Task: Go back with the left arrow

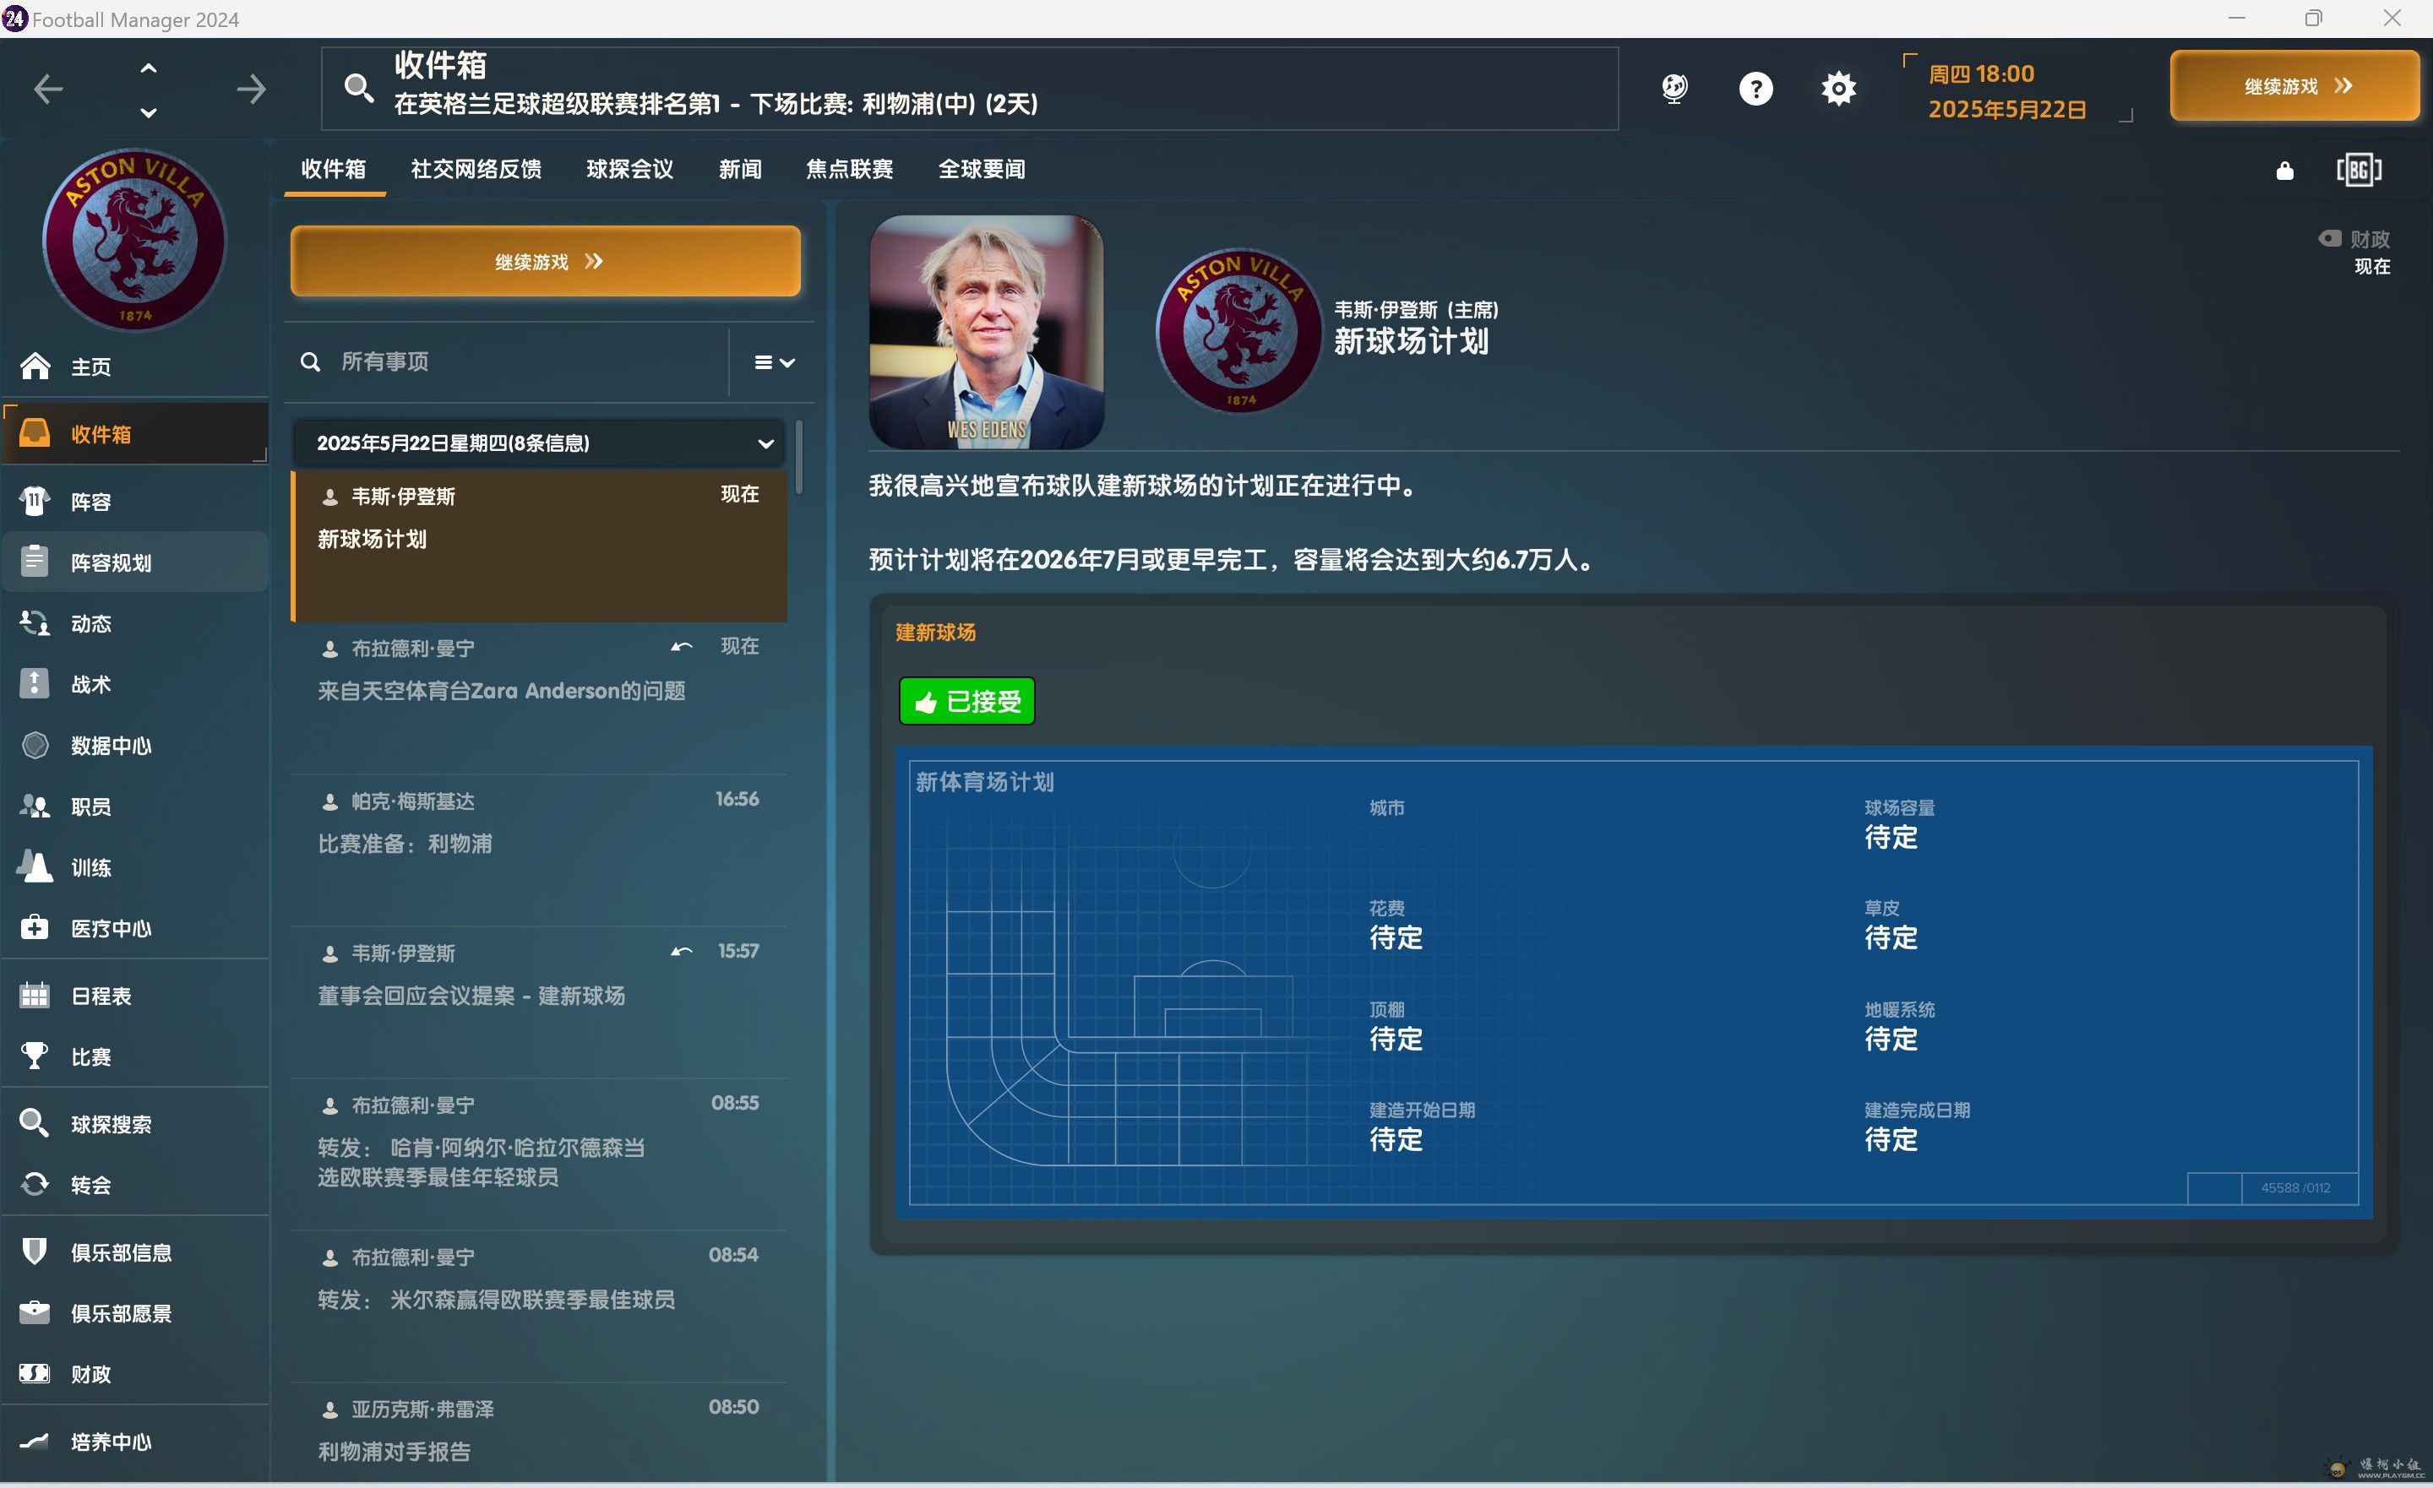Action: tap(47, 89)
